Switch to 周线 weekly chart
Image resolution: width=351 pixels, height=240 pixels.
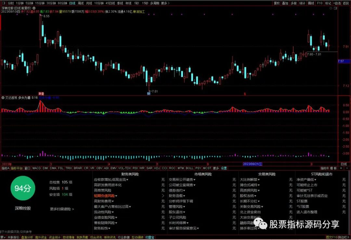pyautogui.click(x=81, y=3)
